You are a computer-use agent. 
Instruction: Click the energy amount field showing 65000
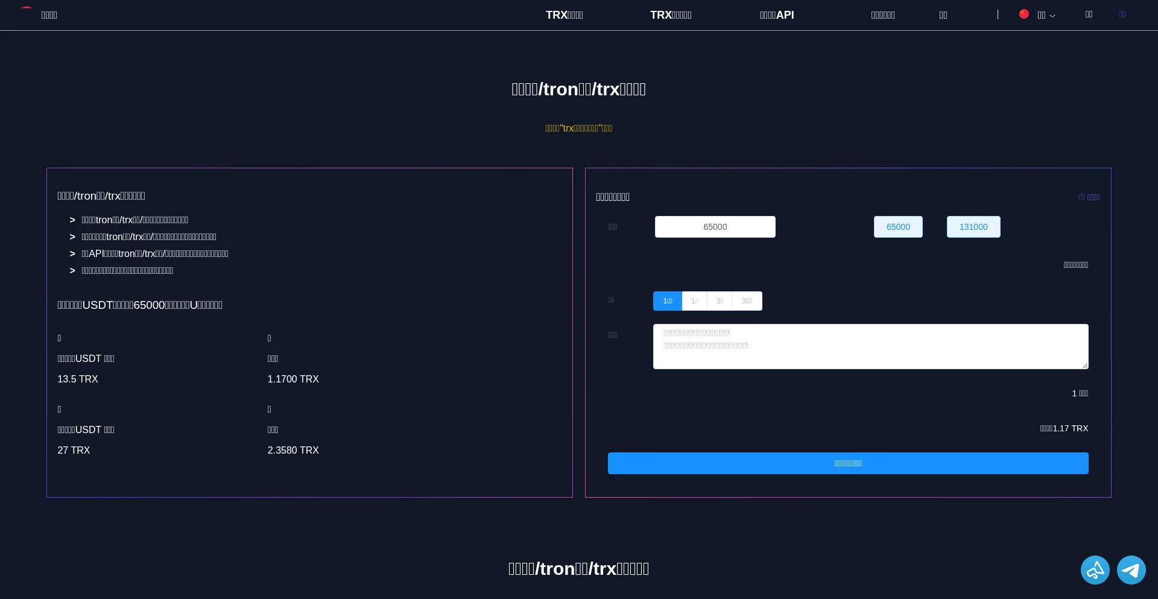click(x=715, y=227)
